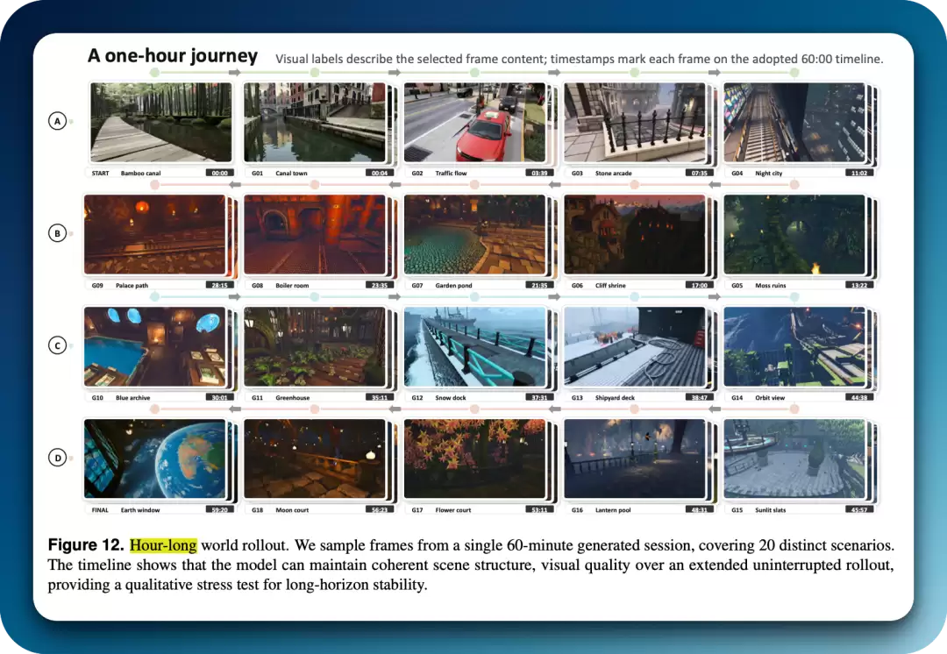Image resolution: width=947 pixels, height=654 pixels.
Task: Click the Earth window FINAL frame
Action: click(x=154, y=459)
